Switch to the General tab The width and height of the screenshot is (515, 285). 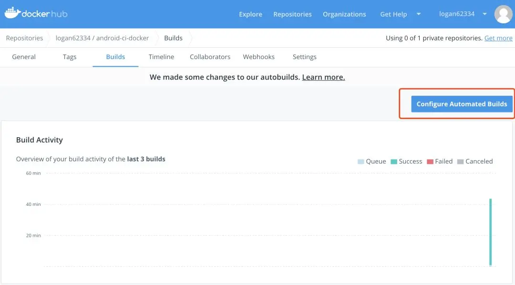(24, 57)
